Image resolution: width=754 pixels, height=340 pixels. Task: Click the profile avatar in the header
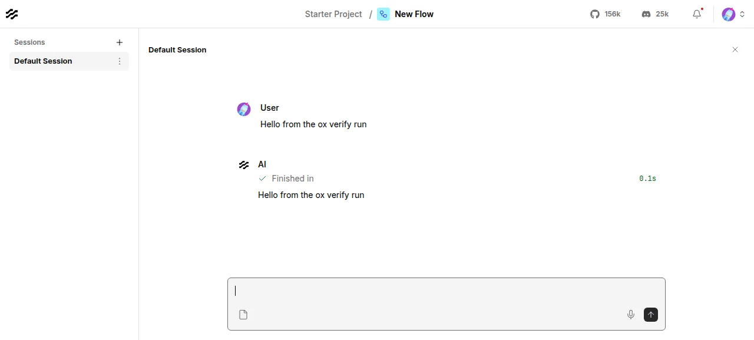[729, 14]
